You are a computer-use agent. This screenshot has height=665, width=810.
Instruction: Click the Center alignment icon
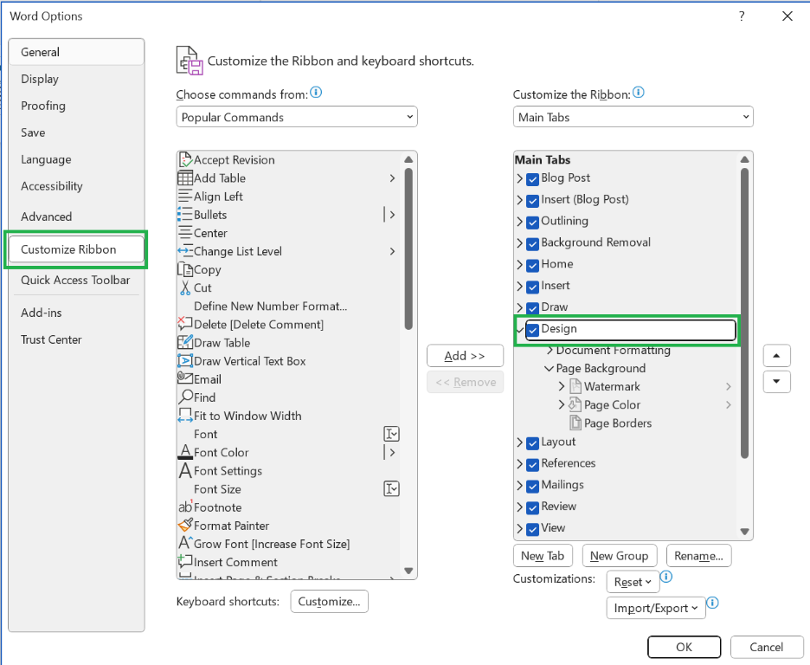coord(185,233)
